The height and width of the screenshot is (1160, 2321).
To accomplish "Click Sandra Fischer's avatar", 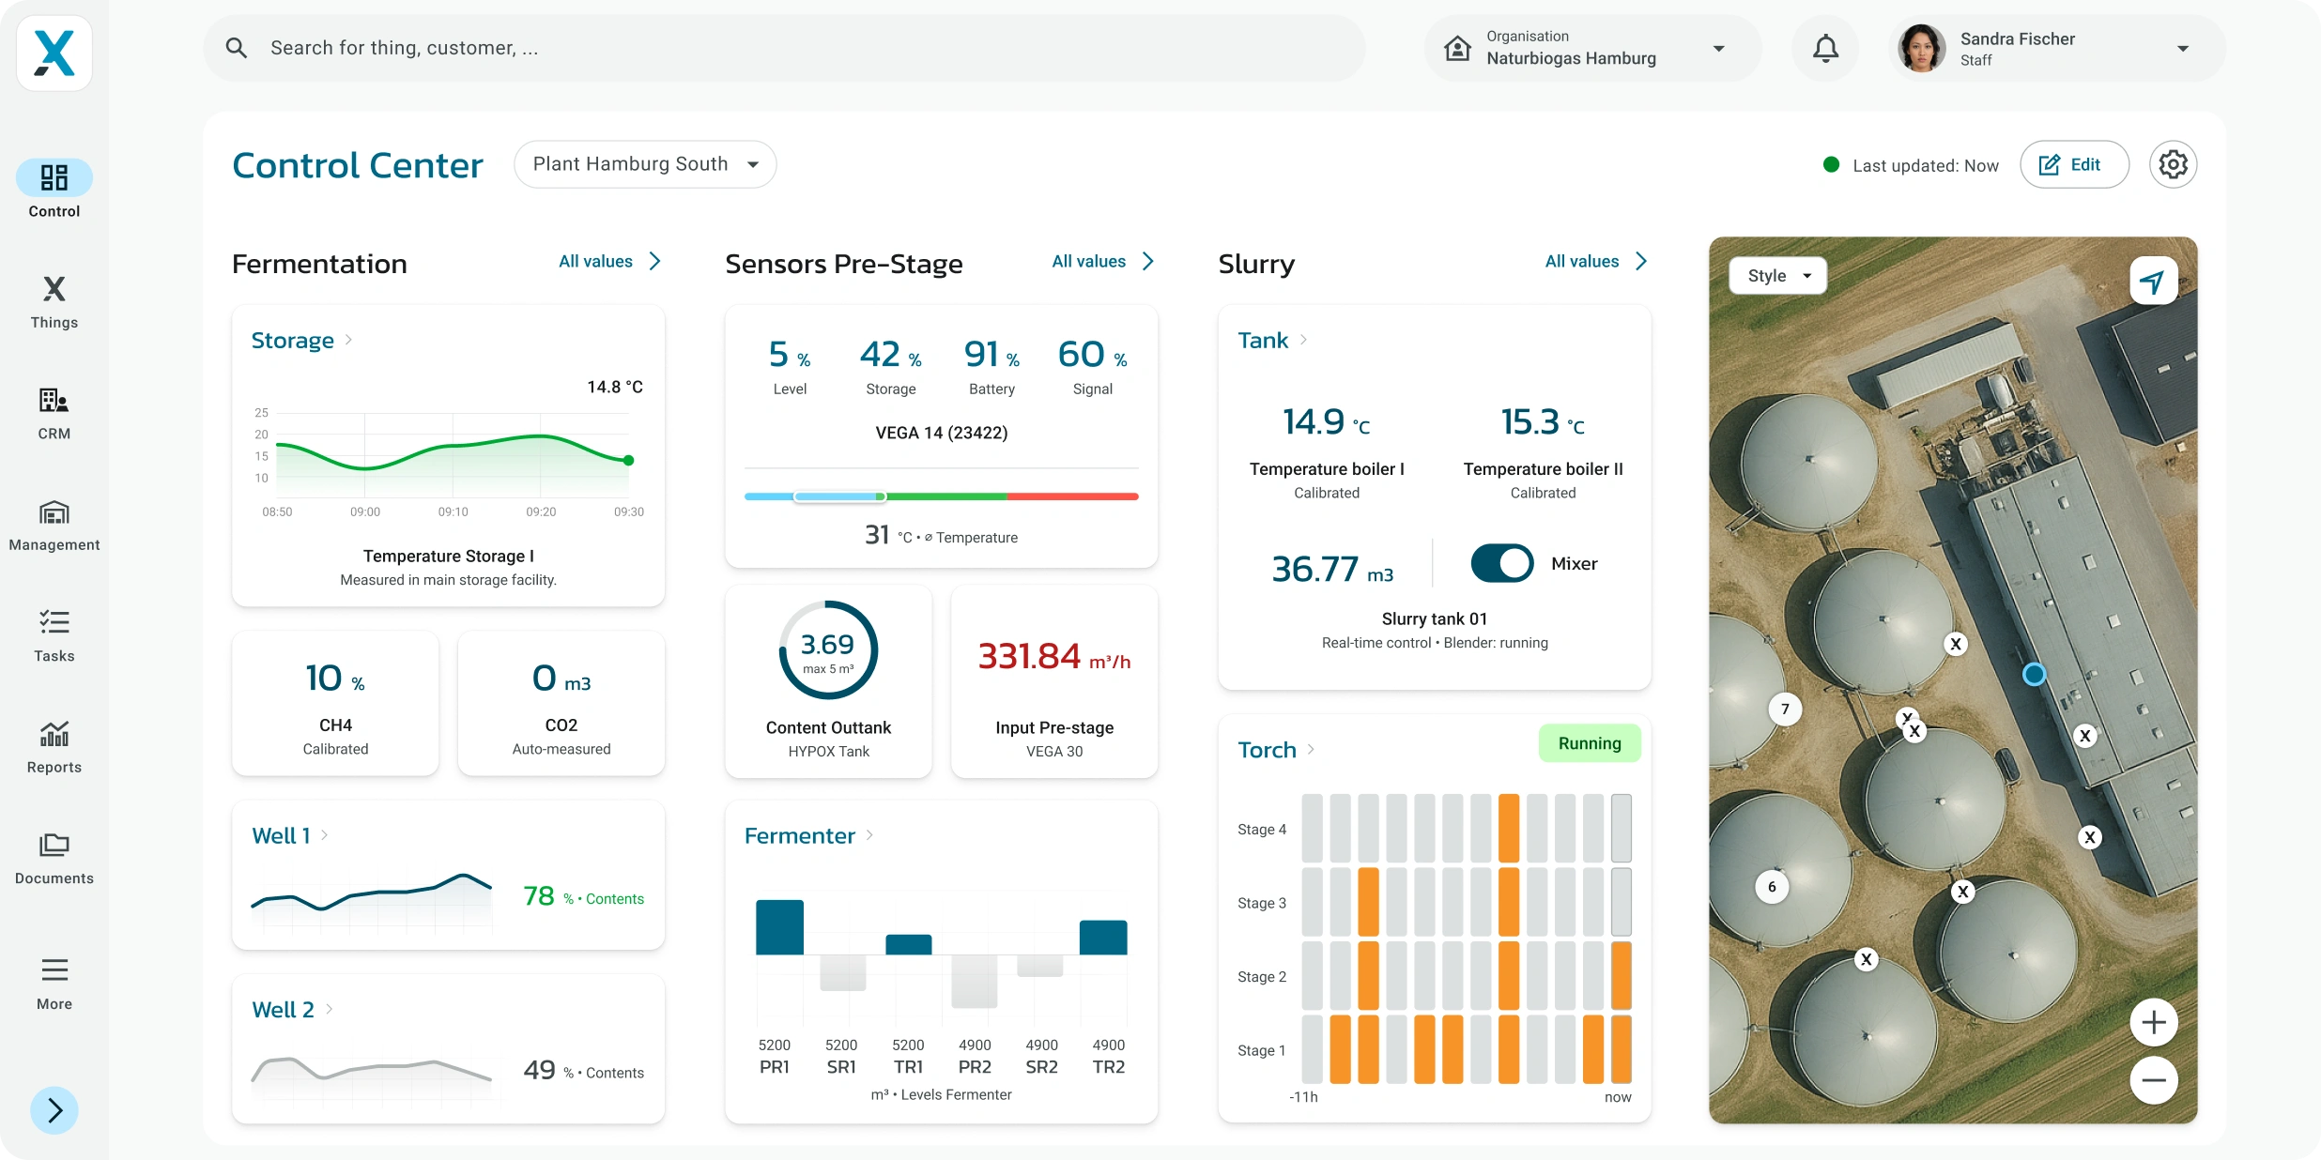I will 1921,48.
